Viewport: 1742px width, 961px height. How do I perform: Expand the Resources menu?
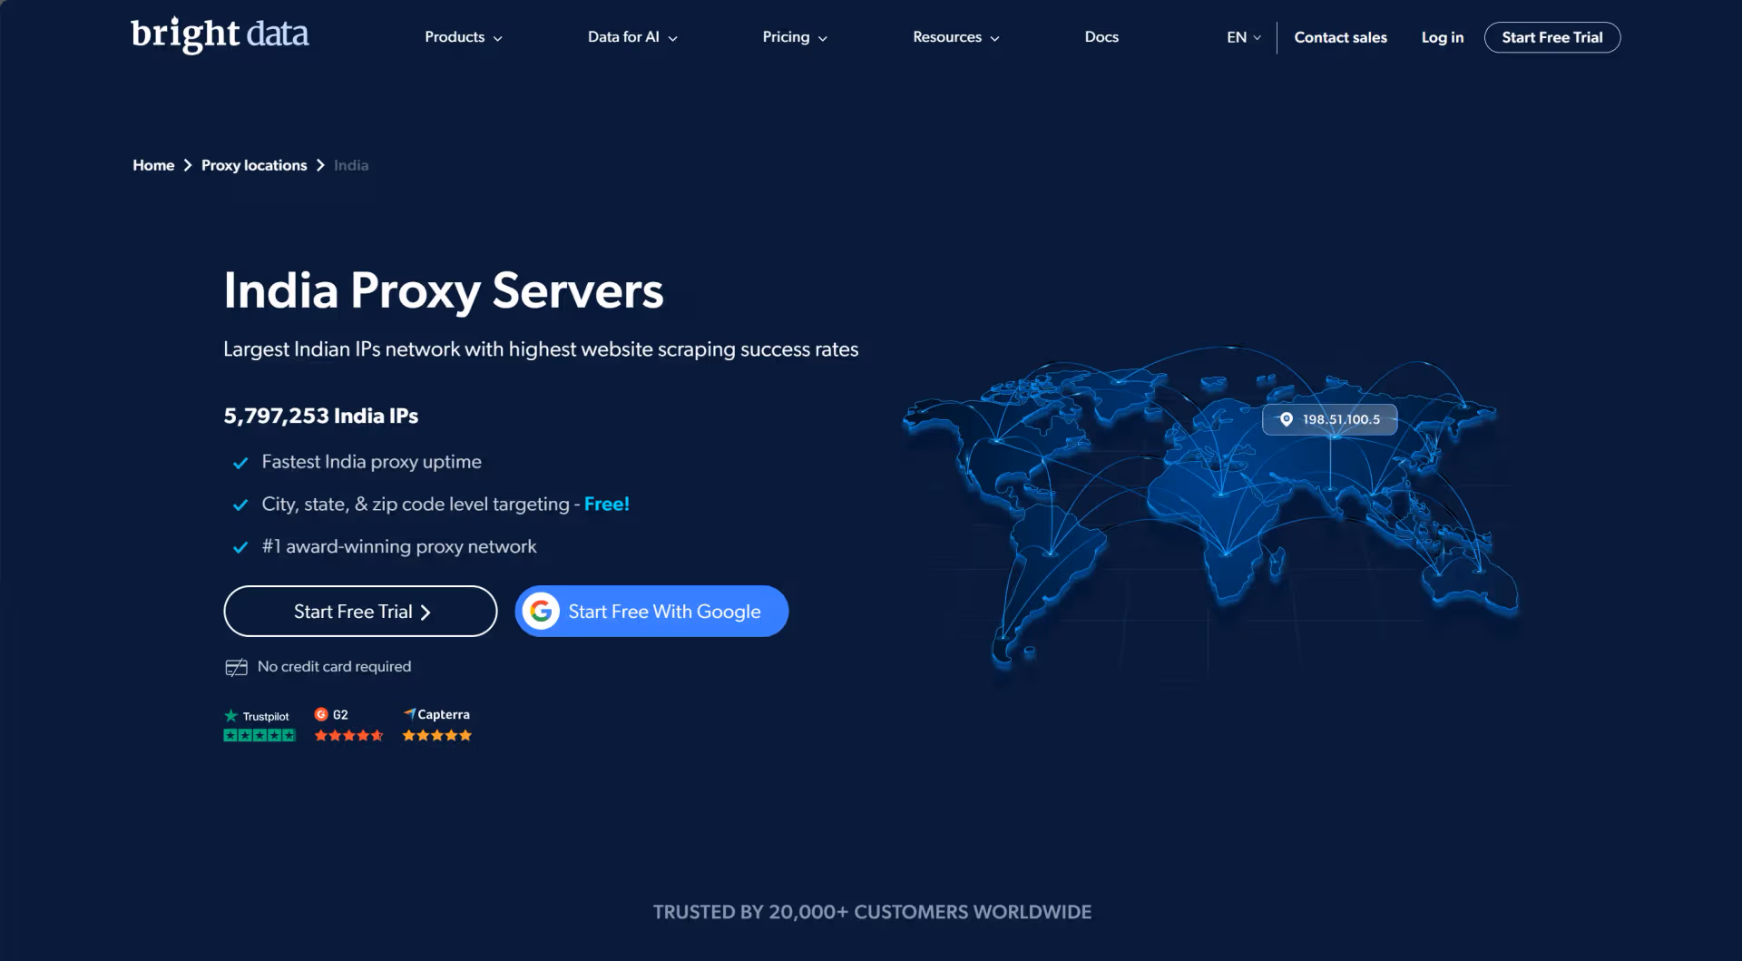click(x=954, y=37)
